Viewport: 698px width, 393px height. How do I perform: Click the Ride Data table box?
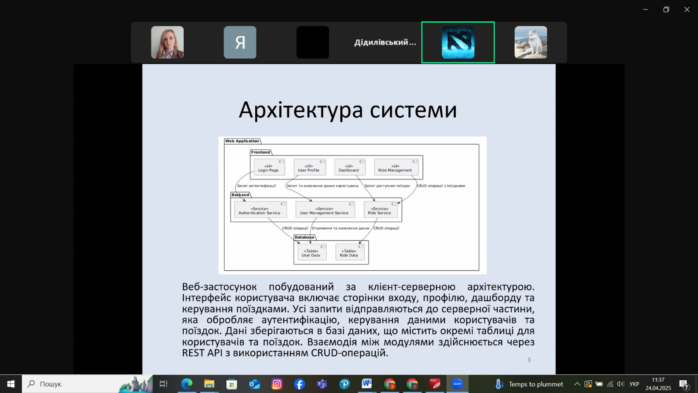click(x=349, y=252)
